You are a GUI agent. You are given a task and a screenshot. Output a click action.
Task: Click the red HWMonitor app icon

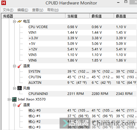pyautogui.click(x=4, y=3)
